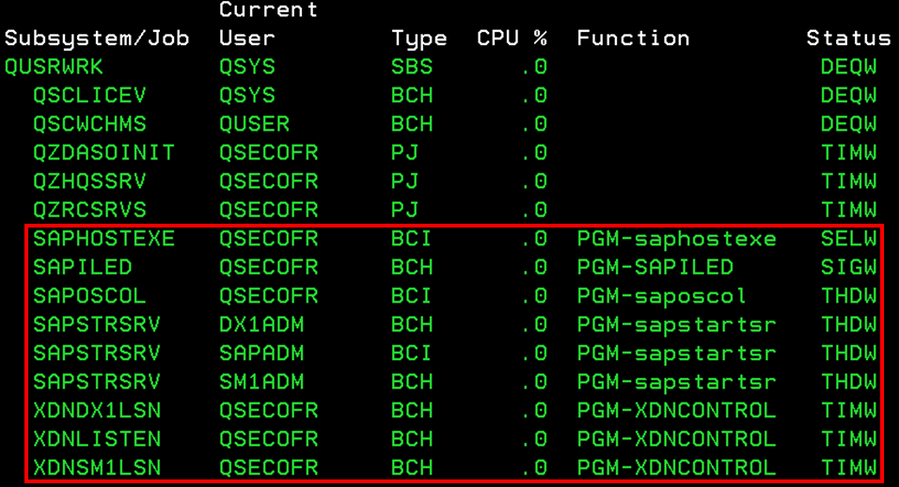Select the QZDASOINIT job entry
The height and width of the screenshot is (487, 899).
[103, 153]
